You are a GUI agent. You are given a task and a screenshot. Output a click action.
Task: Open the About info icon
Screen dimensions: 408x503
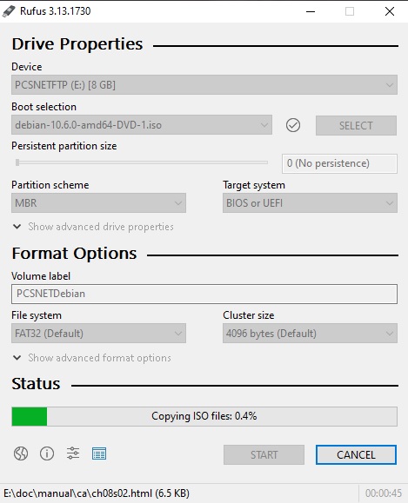[x=47, y=453]
